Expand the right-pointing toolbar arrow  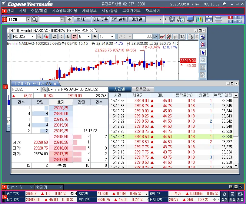point(165,19)
